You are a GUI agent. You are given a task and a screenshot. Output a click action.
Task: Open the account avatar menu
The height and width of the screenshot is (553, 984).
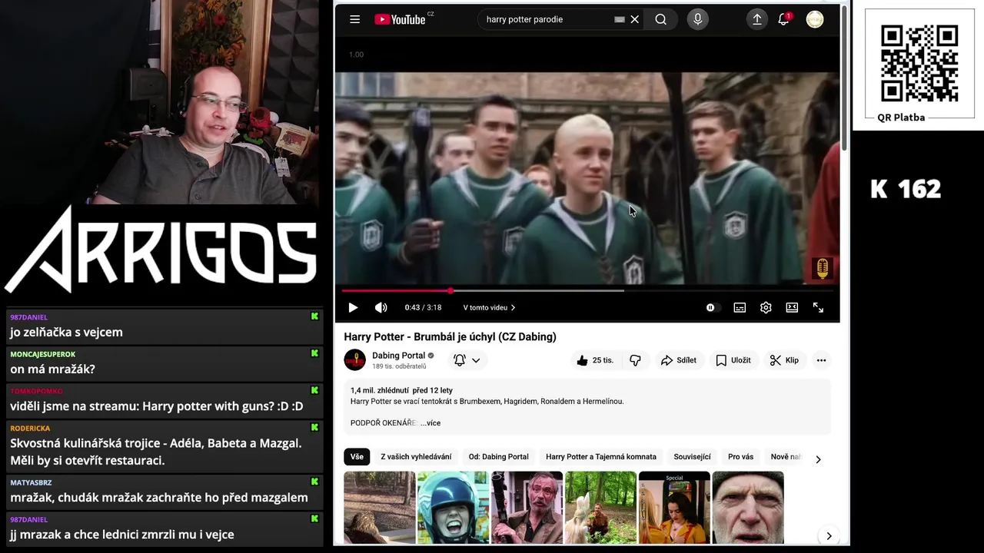point(815,19)
